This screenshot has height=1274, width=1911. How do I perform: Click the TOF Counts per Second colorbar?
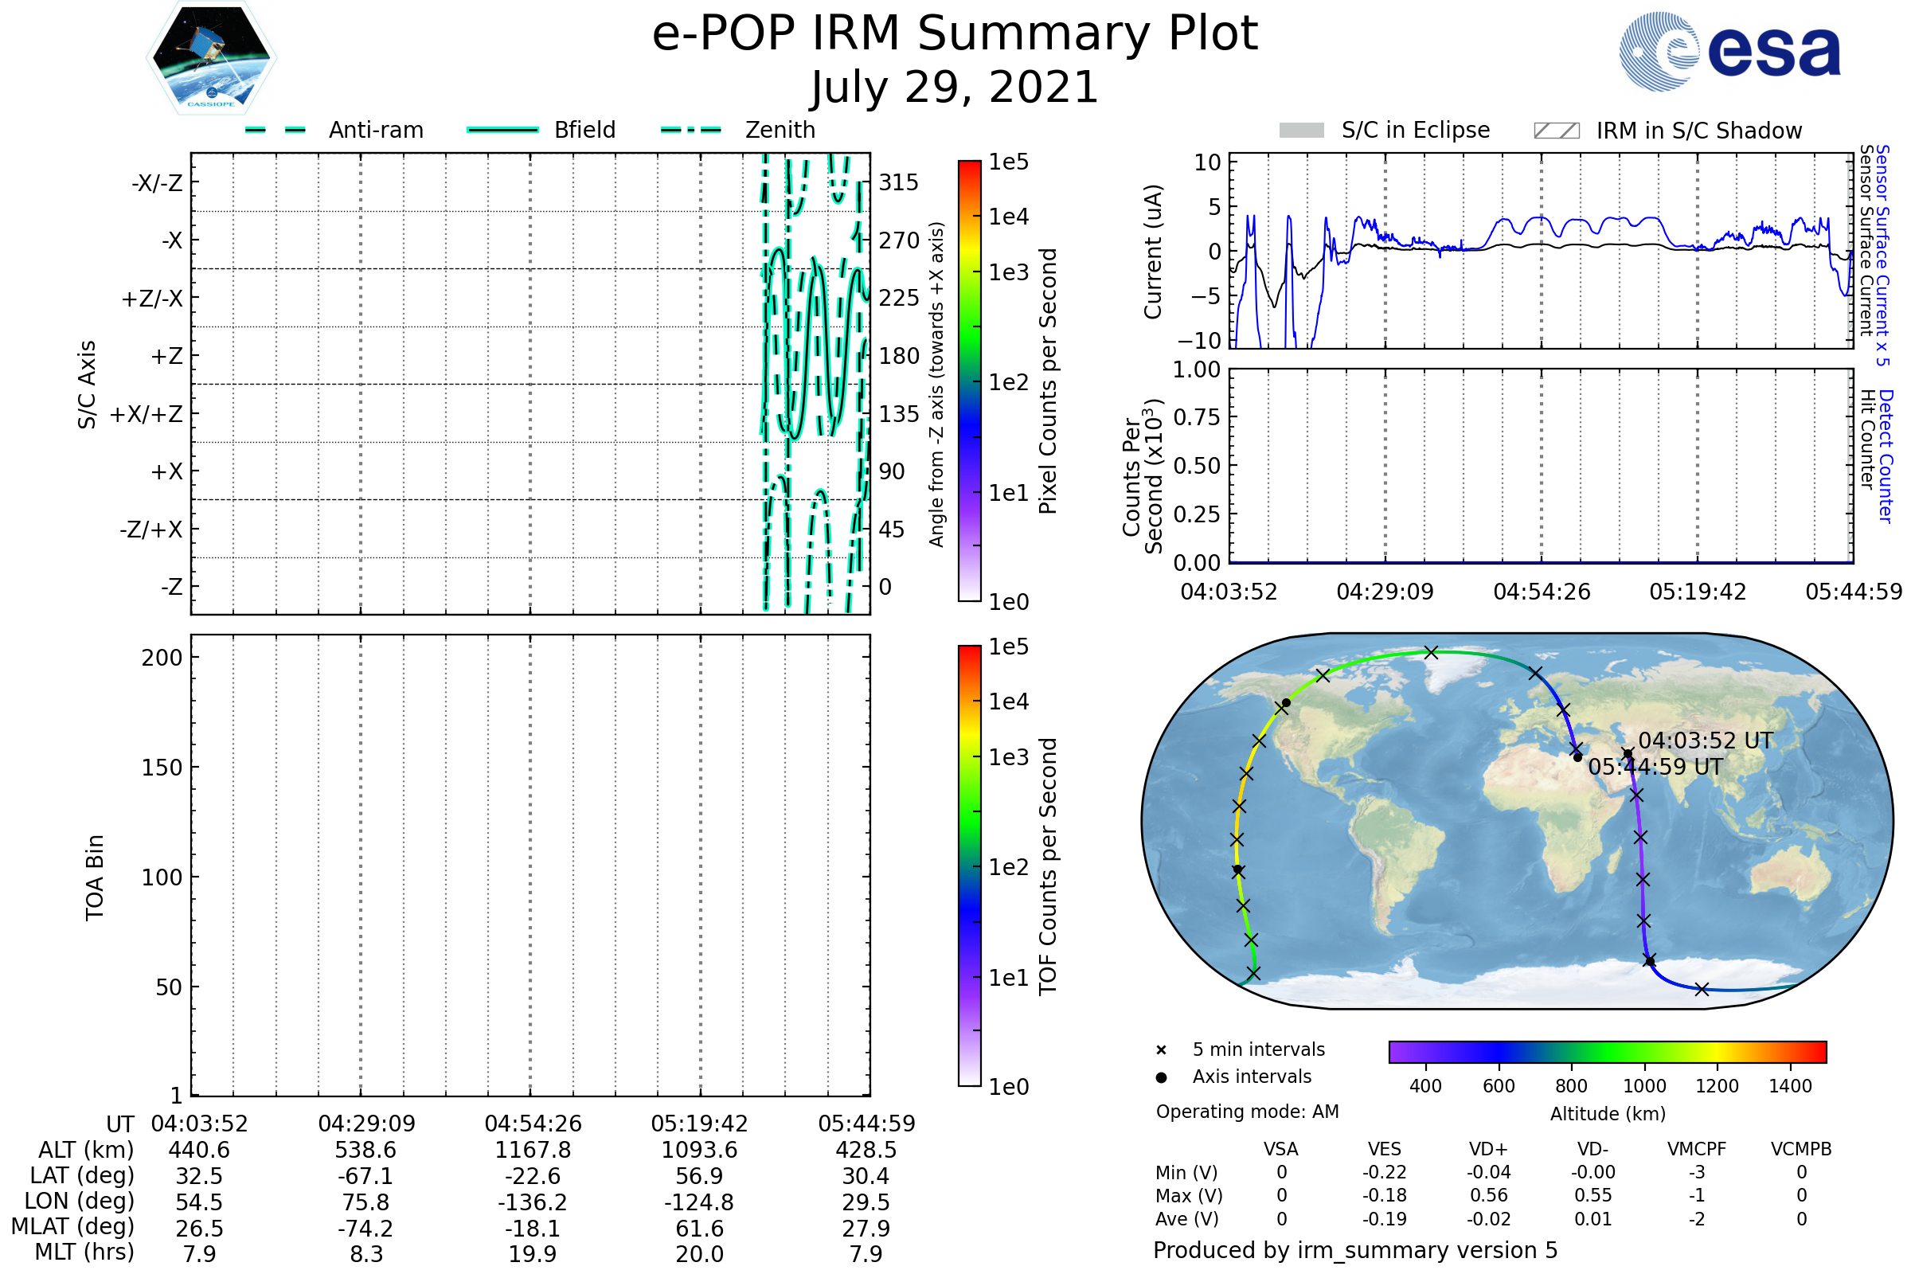click(x=969, y=866)
